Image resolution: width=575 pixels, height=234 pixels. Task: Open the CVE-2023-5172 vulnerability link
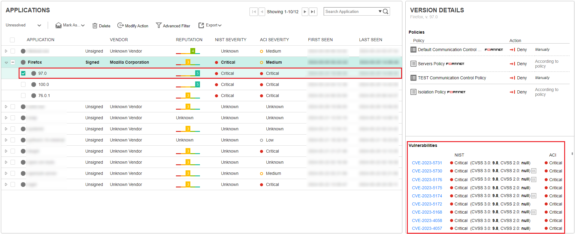[427, 204]
